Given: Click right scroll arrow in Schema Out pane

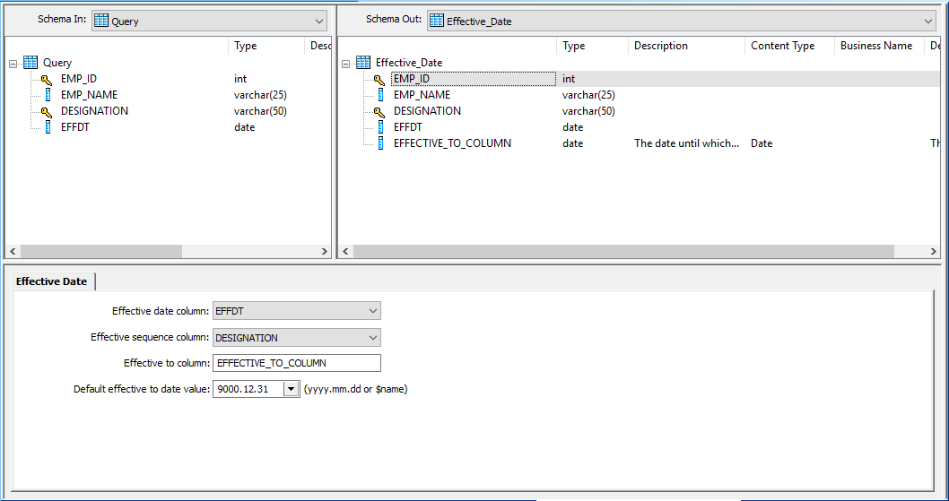Looking at the screenshot, I should pos(933,251).
